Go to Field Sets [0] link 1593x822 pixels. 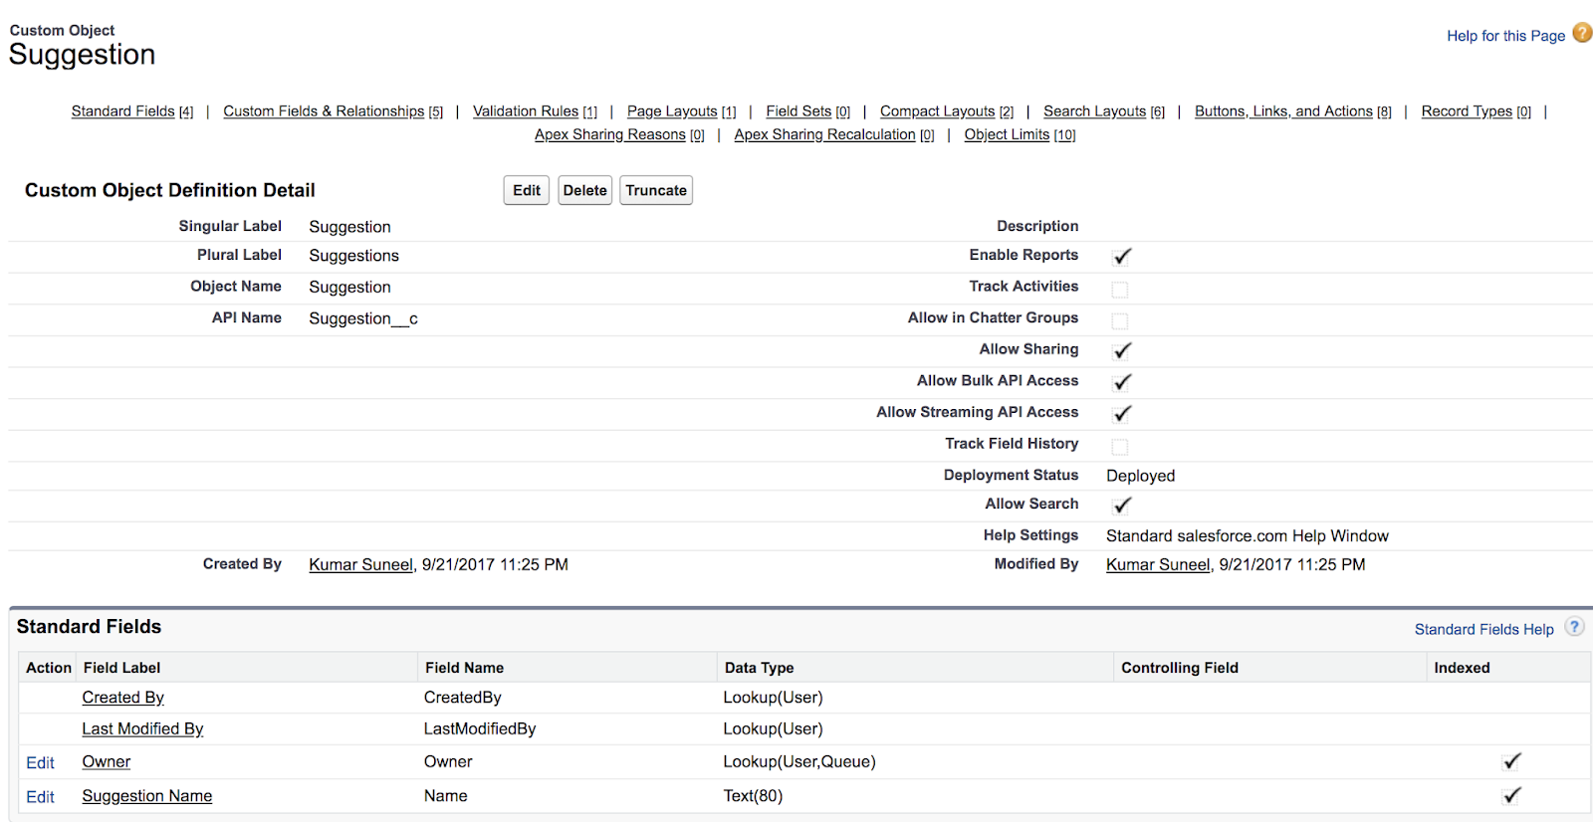point(808,111)
